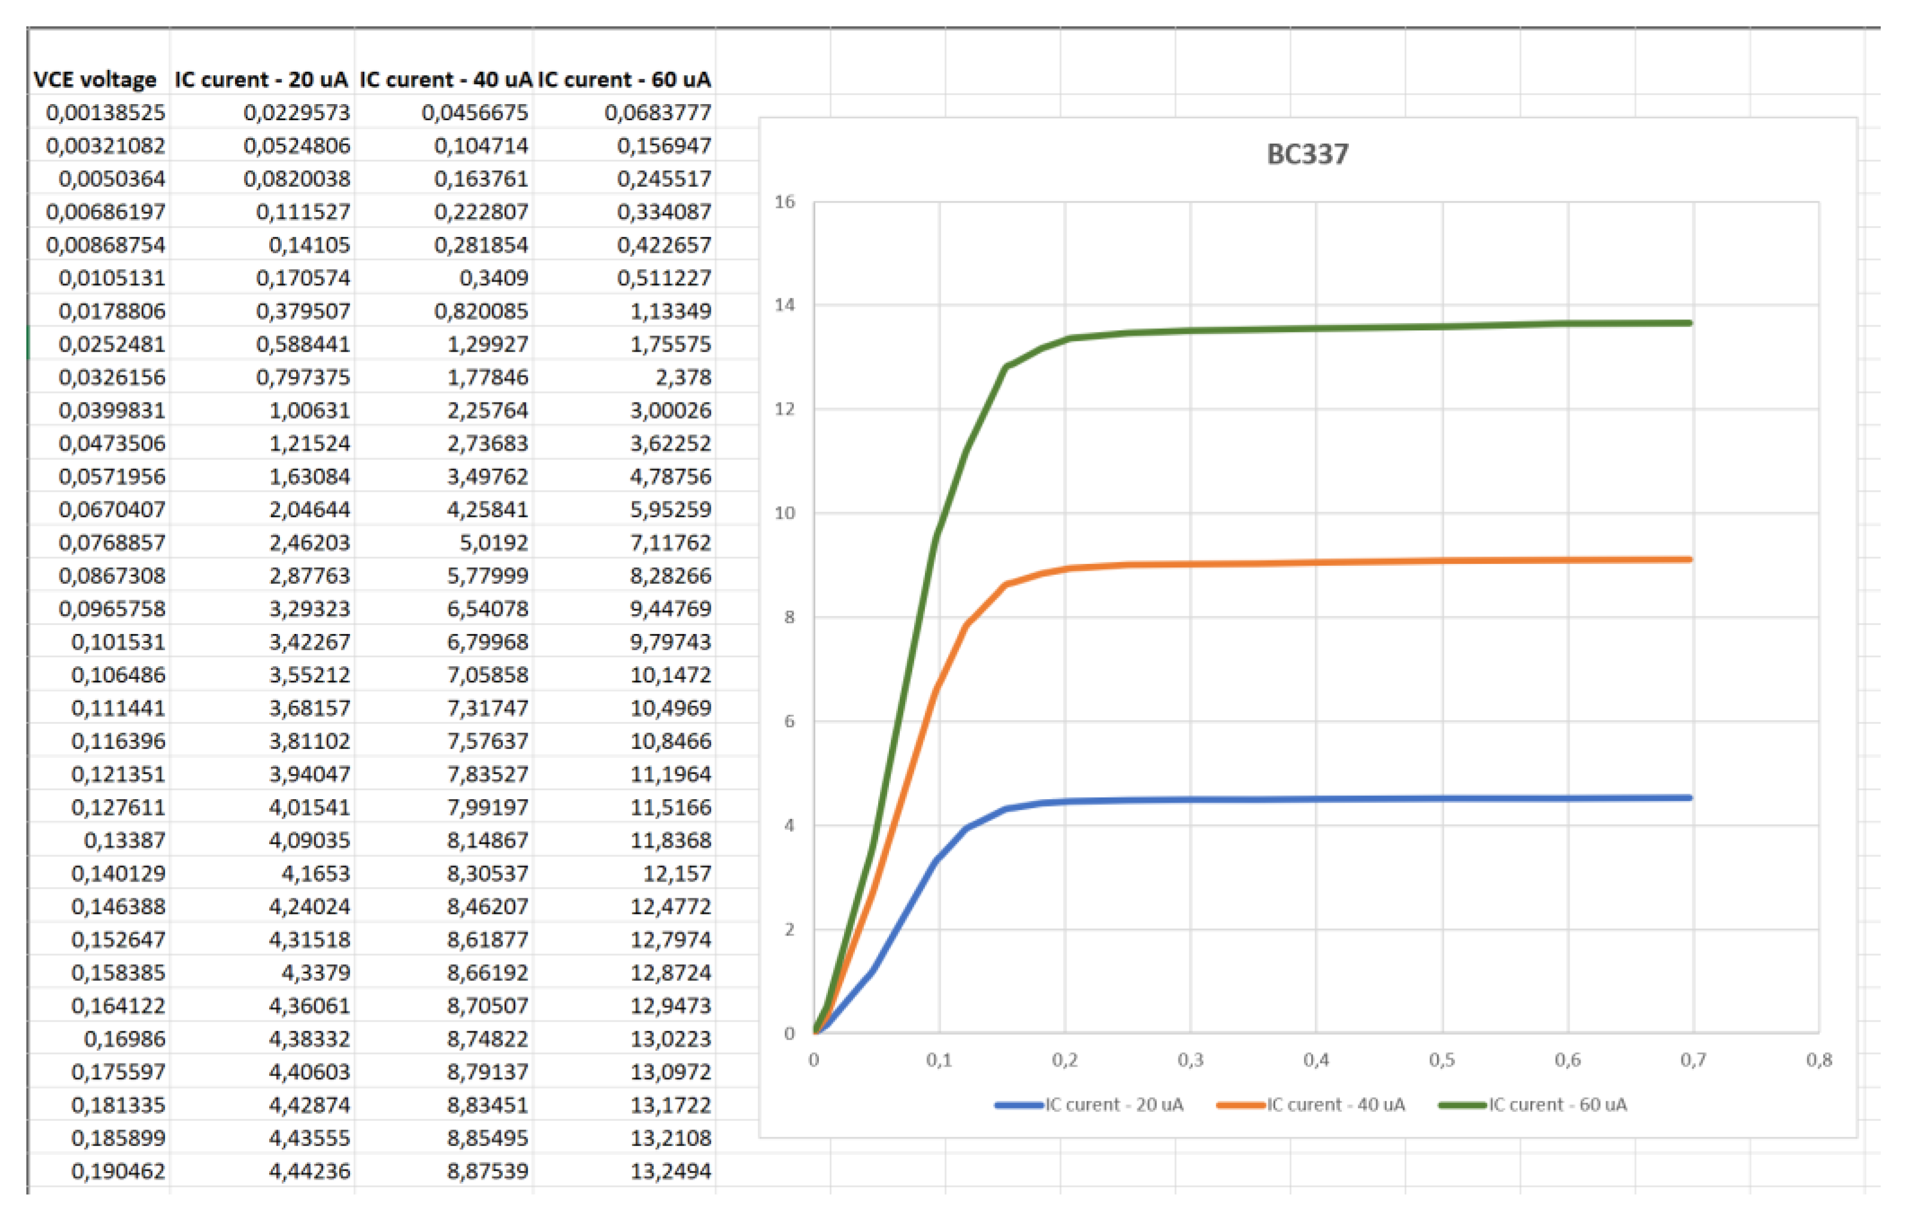
Task: Select the IC curent - 40 uA header cell
Action: pos(444,79)
